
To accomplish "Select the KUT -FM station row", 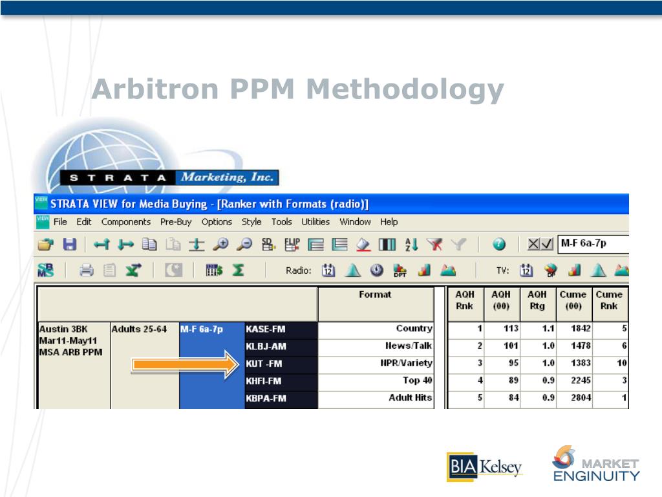I will click(281, 364).
